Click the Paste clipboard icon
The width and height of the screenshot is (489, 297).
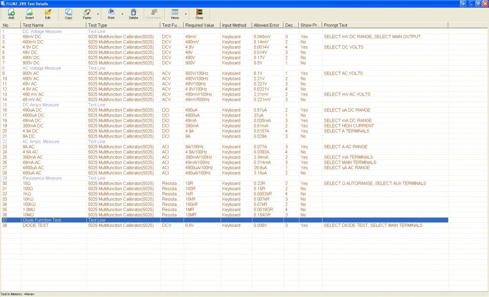pyautogui.click(x=86, y=12)
